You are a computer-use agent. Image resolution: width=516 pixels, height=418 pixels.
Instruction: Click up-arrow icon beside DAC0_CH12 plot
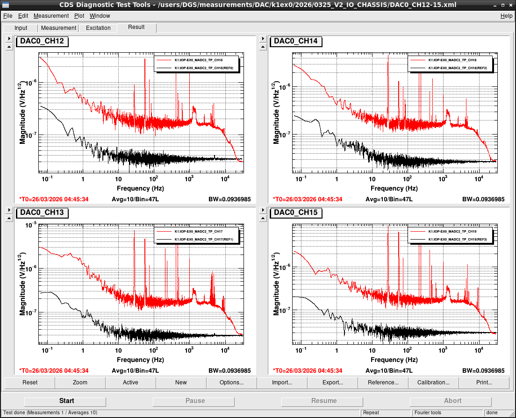click(x=9, y=47)
